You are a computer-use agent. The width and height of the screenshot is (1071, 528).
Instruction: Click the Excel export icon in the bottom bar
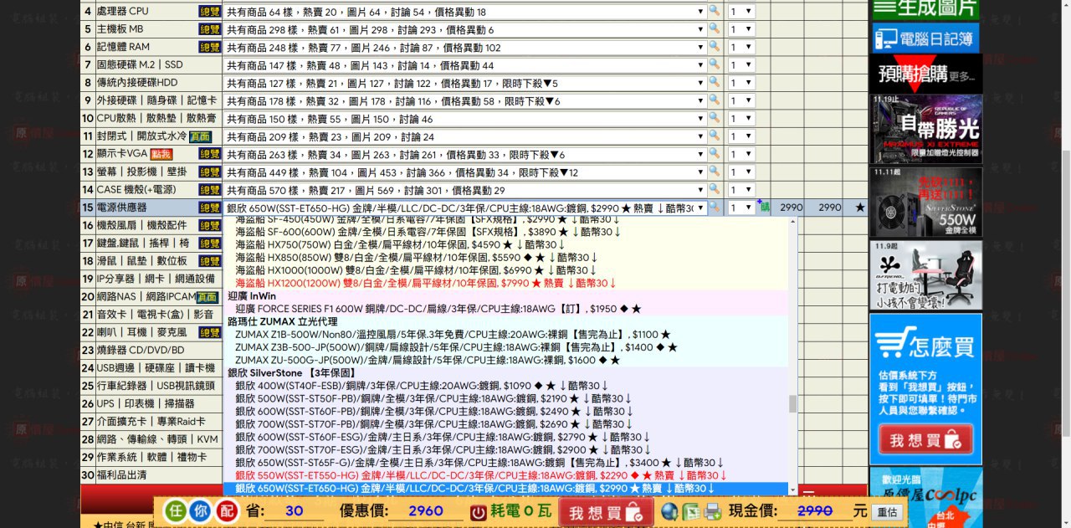691,512
